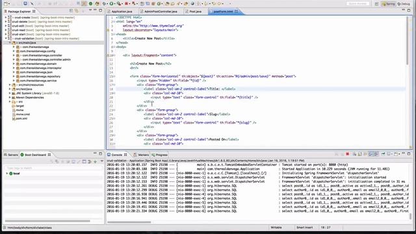Maximize the editor area
The height and width of the screenshot is (234, 416).
click(409, 10)
